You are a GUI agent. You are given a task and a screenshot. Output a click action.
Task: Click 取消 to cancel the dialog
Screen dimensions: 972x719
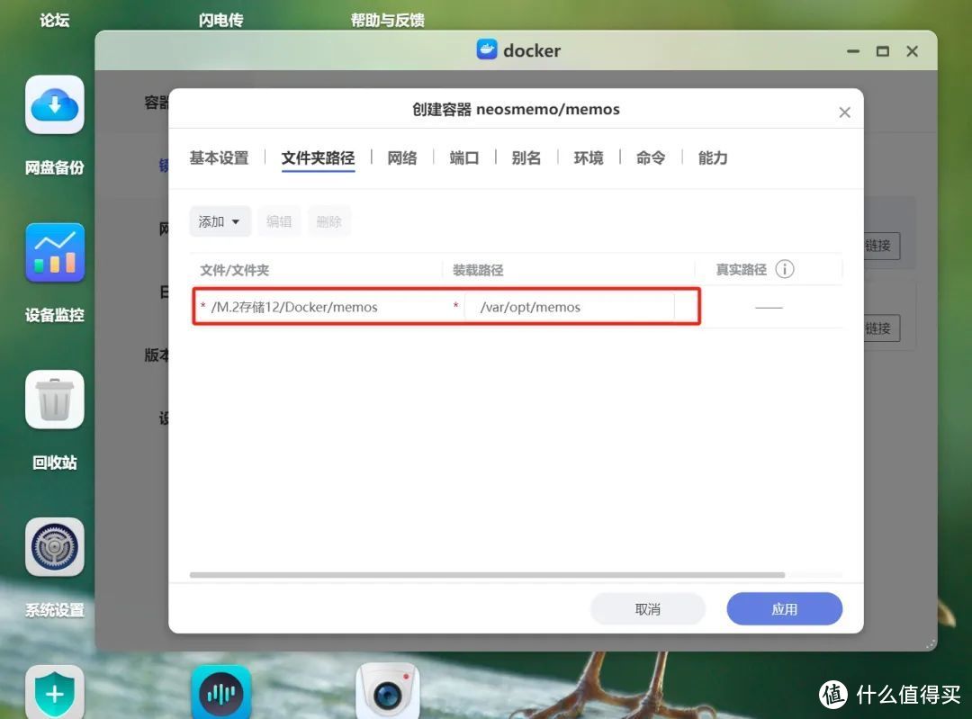[647, 608]
